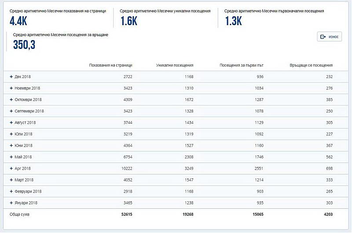
Task: Click the Посещения за първи път header
Action: [241, 65]
